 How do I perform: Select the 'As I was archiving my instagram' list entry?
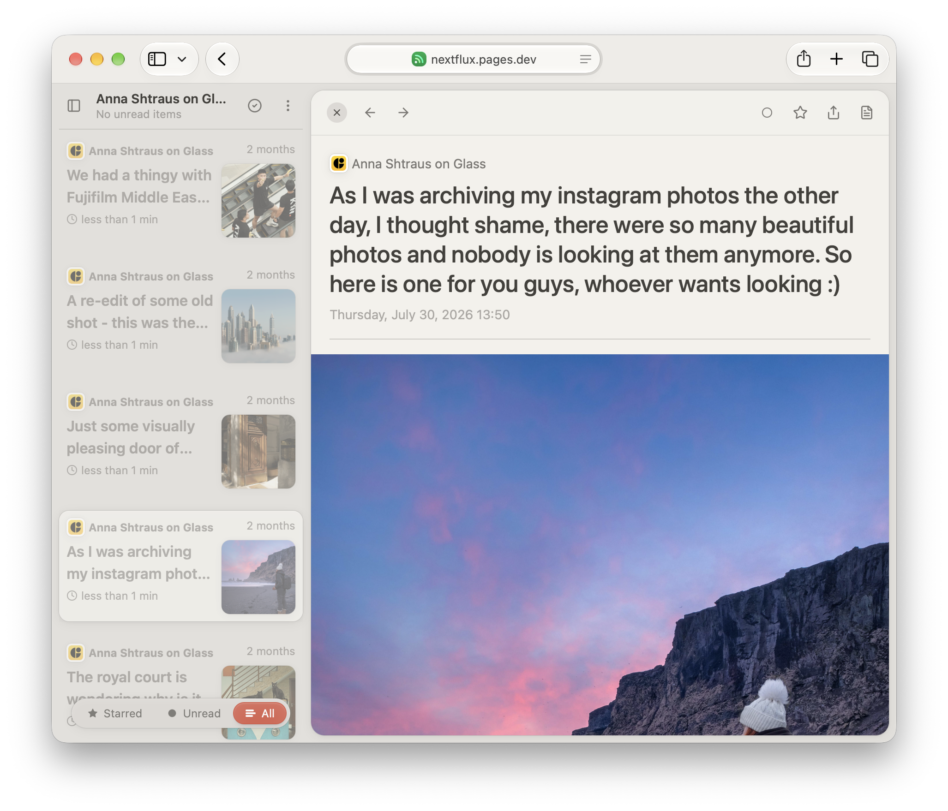coord(181,566)
